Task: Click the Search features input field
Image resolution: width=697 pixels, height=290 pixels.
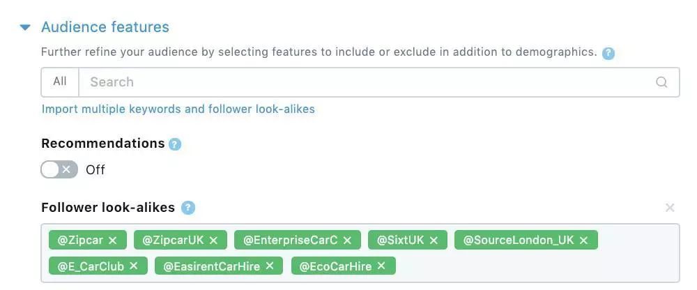Action: 362,82
